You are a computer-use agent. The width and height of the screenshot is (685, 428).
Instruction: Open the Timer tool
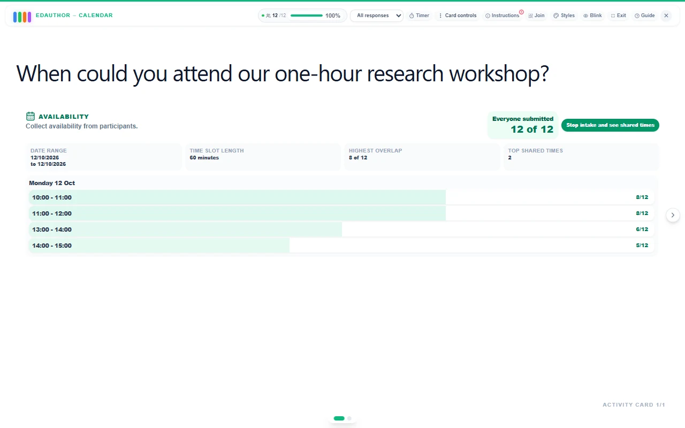point(419,16)
